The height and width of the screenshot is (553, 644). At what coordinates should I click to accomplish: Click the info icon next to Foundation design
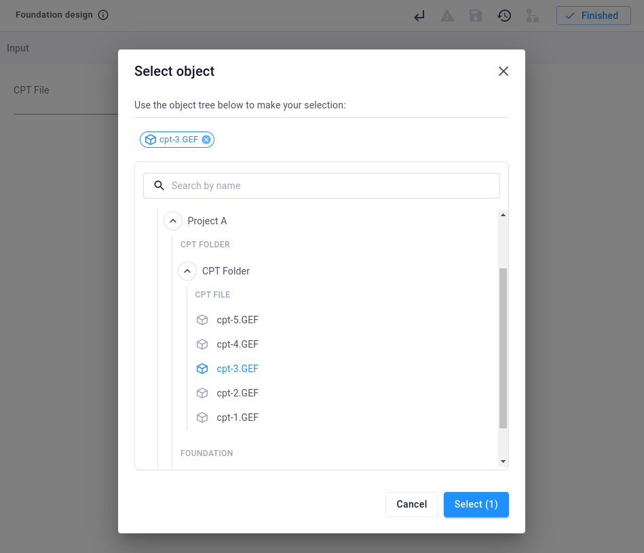(103, 15)
